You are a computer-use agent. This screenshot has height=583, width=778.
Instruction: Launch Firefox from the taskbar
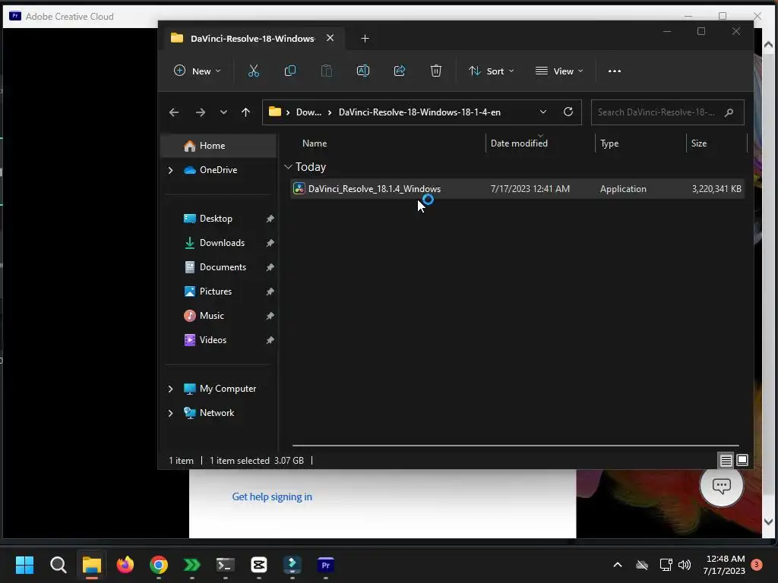pyautogui.click(x=125, y=565)
